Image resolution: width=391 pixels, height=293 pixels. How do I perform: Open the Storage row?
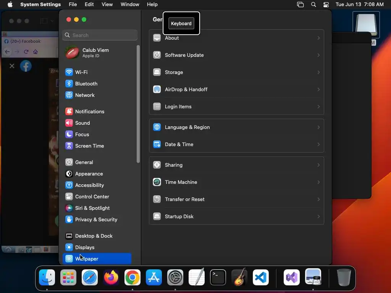pyautogui.click(x=236, y=72)
